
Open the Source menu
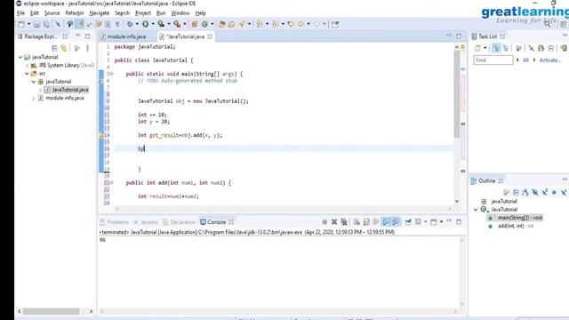[x=52, y=13]
